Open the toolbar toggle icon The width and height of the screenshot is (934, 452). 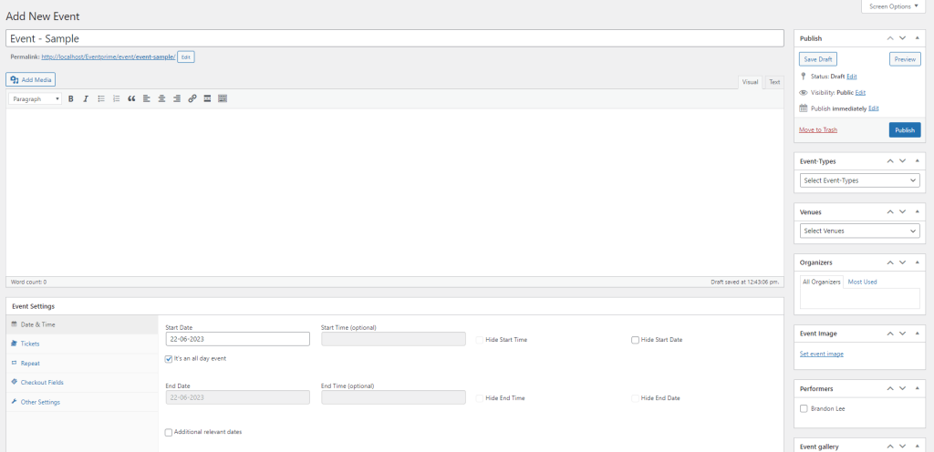[223, 98]
